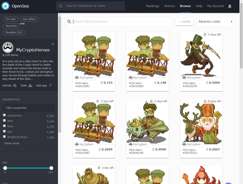243x184 pixels.
Task: Open the hero #20010967 thumbnail
Action: pyautogui.click(x=94, y=122)
